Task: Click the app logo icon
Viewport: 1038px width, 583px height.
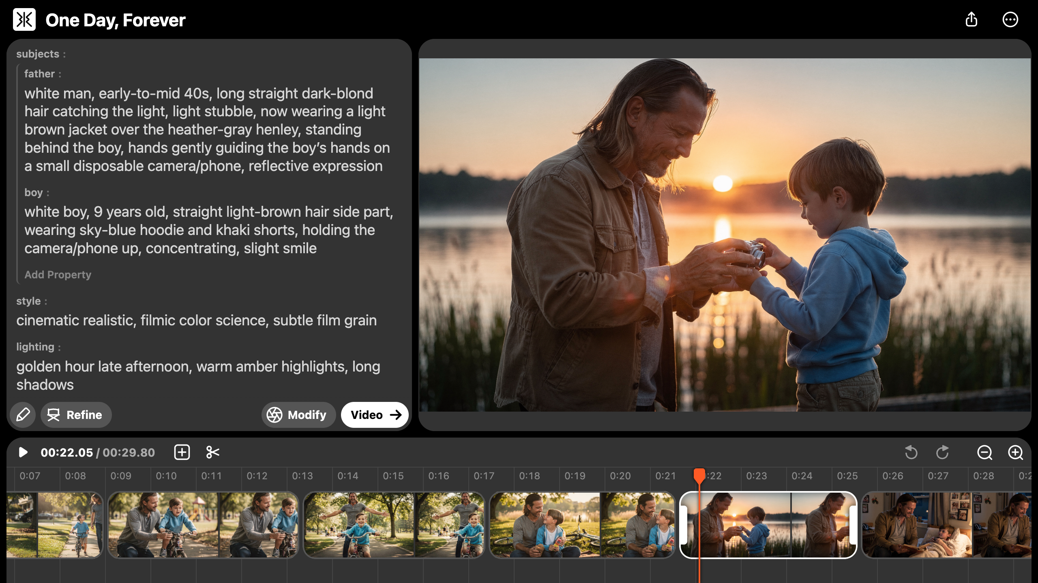Action: pyautogui.click(x=24, y=19)
